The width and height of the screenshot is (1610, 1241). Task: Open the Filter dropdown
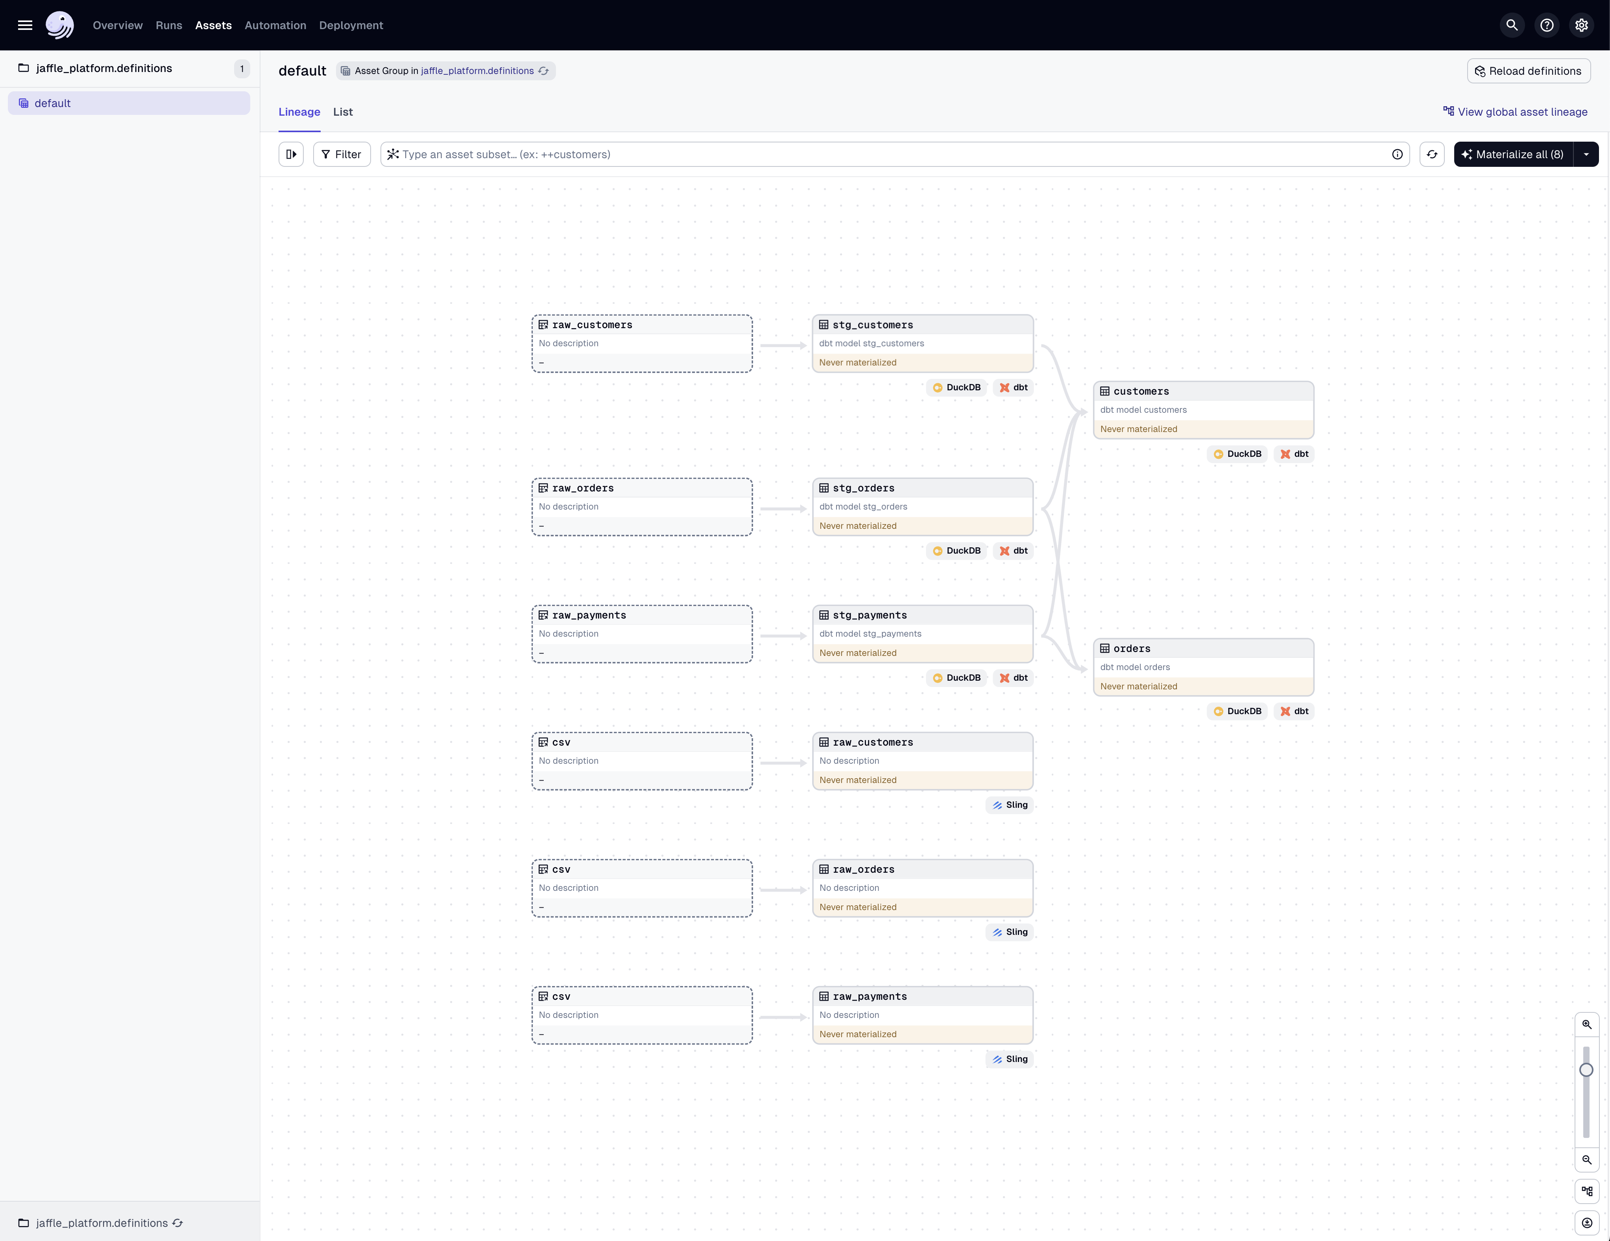(341, 154)
